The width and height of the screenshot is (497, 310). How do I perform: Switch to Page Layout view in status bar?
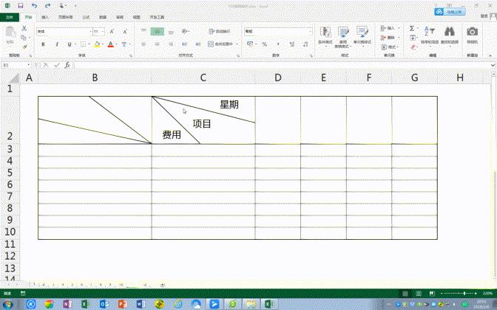click(x=419, y=293)
